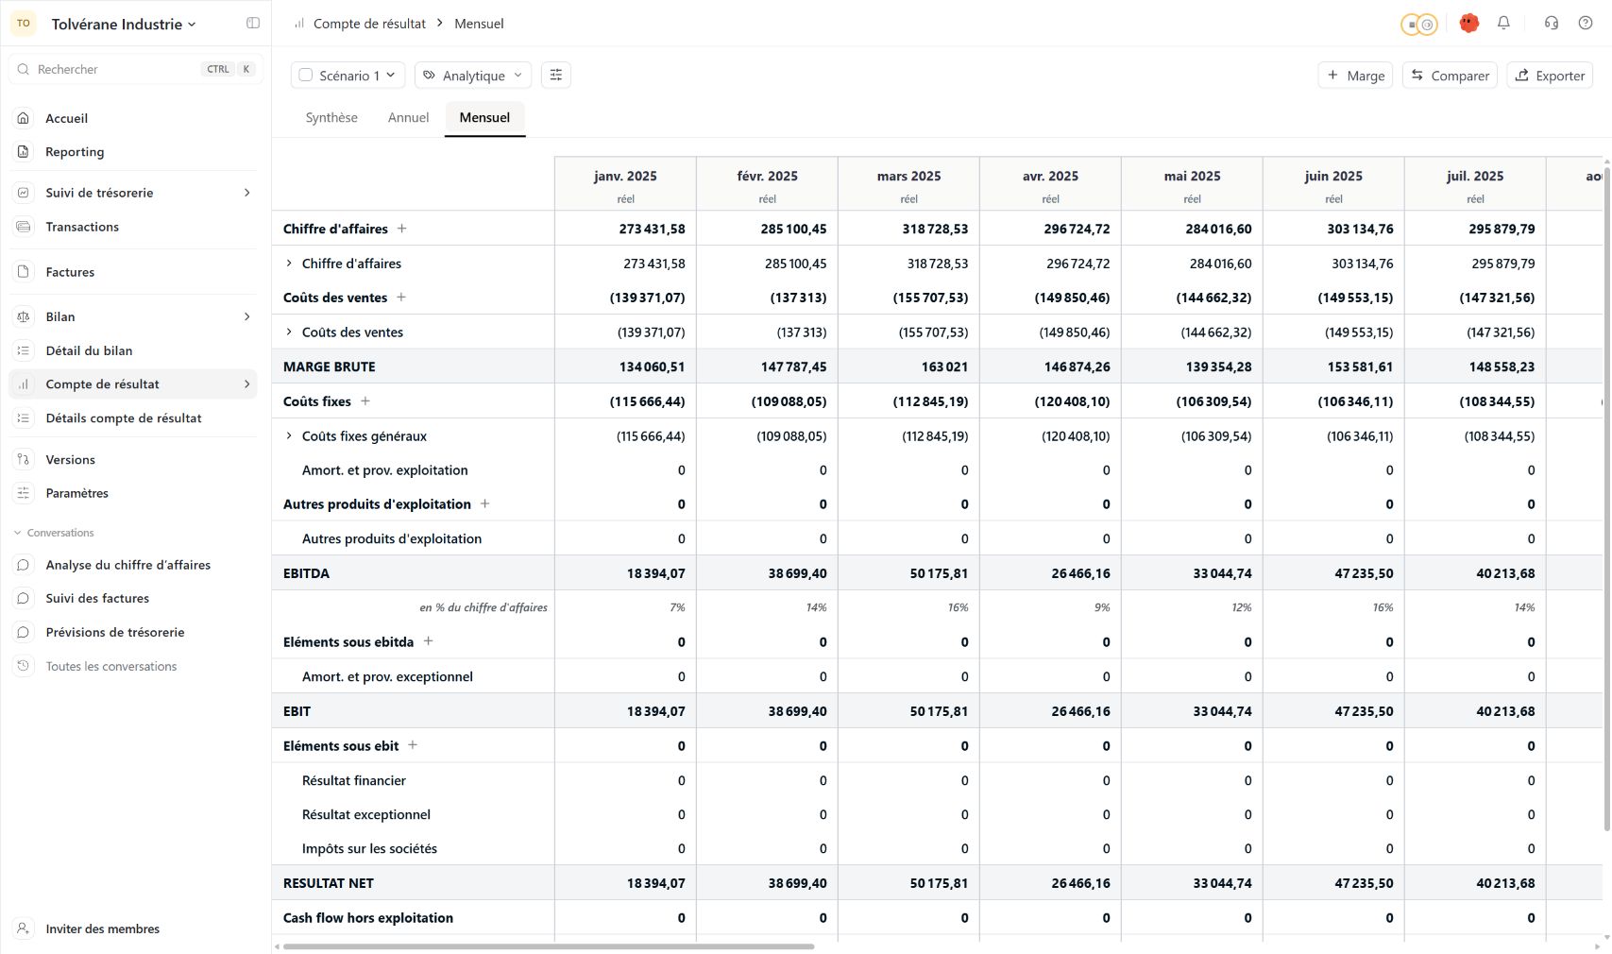
Task: Click plus icon beside Coûts fixes
Action: [x=365, y=401]
